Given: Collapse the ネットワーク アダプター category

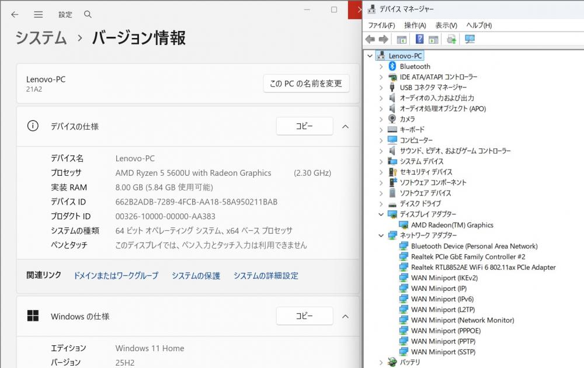Looking at the screenshot, I should click(381, 235).
